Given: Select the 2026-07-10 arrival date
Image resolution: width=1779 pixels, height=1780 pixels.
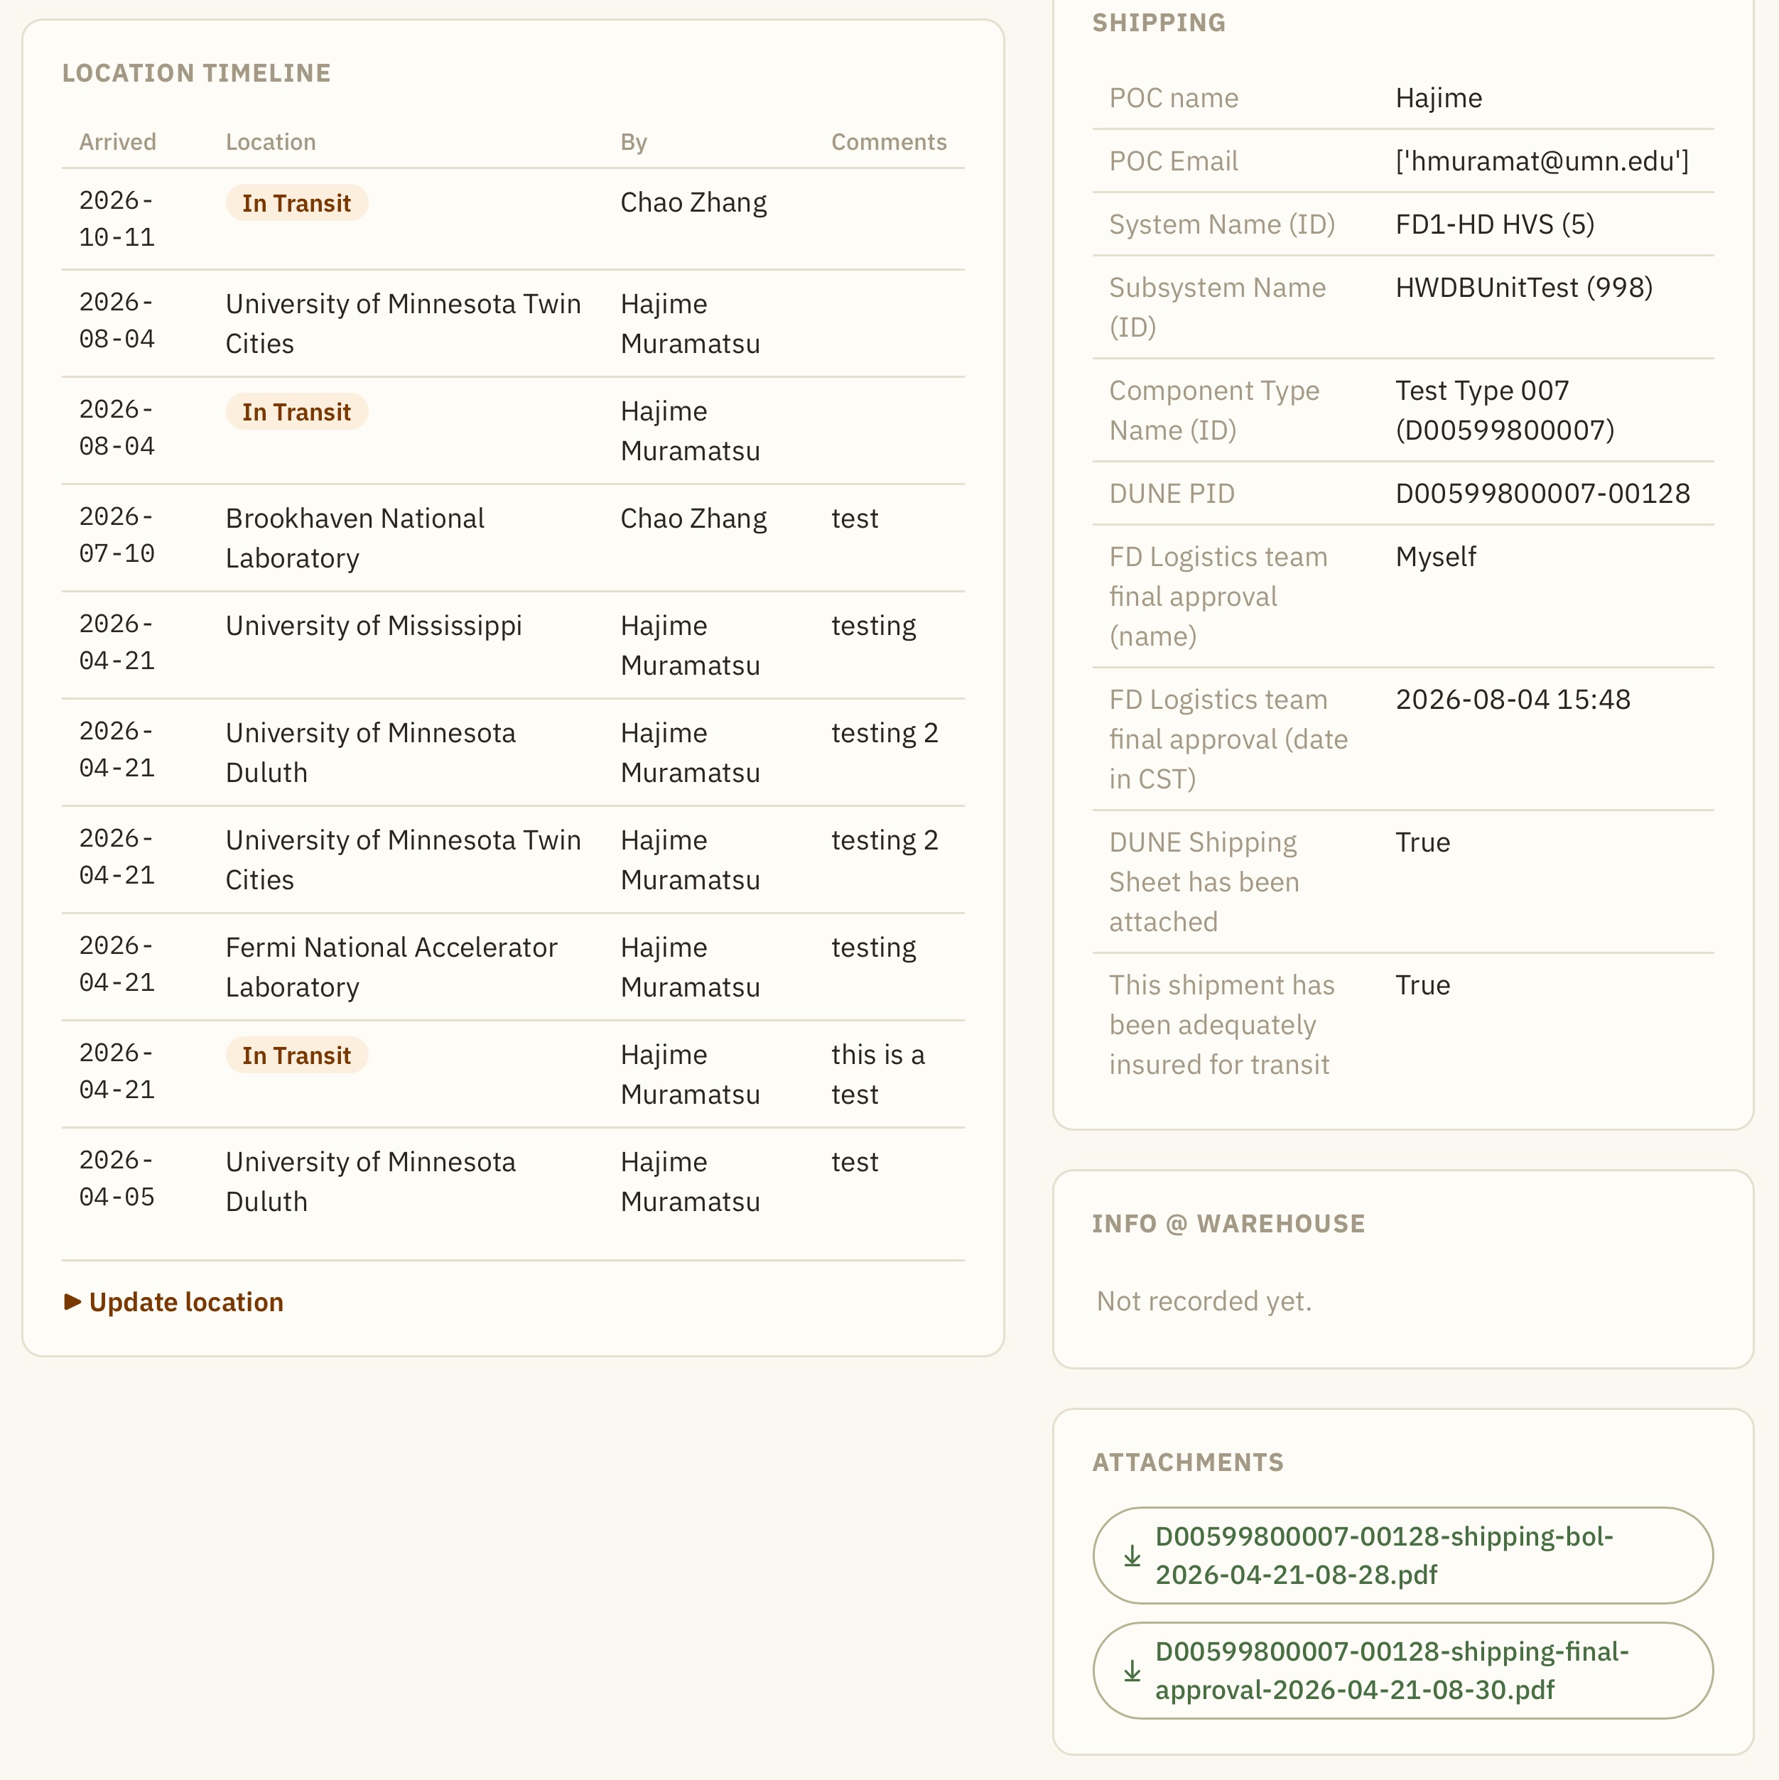Looking at the screenshot, I should (117, 536).
